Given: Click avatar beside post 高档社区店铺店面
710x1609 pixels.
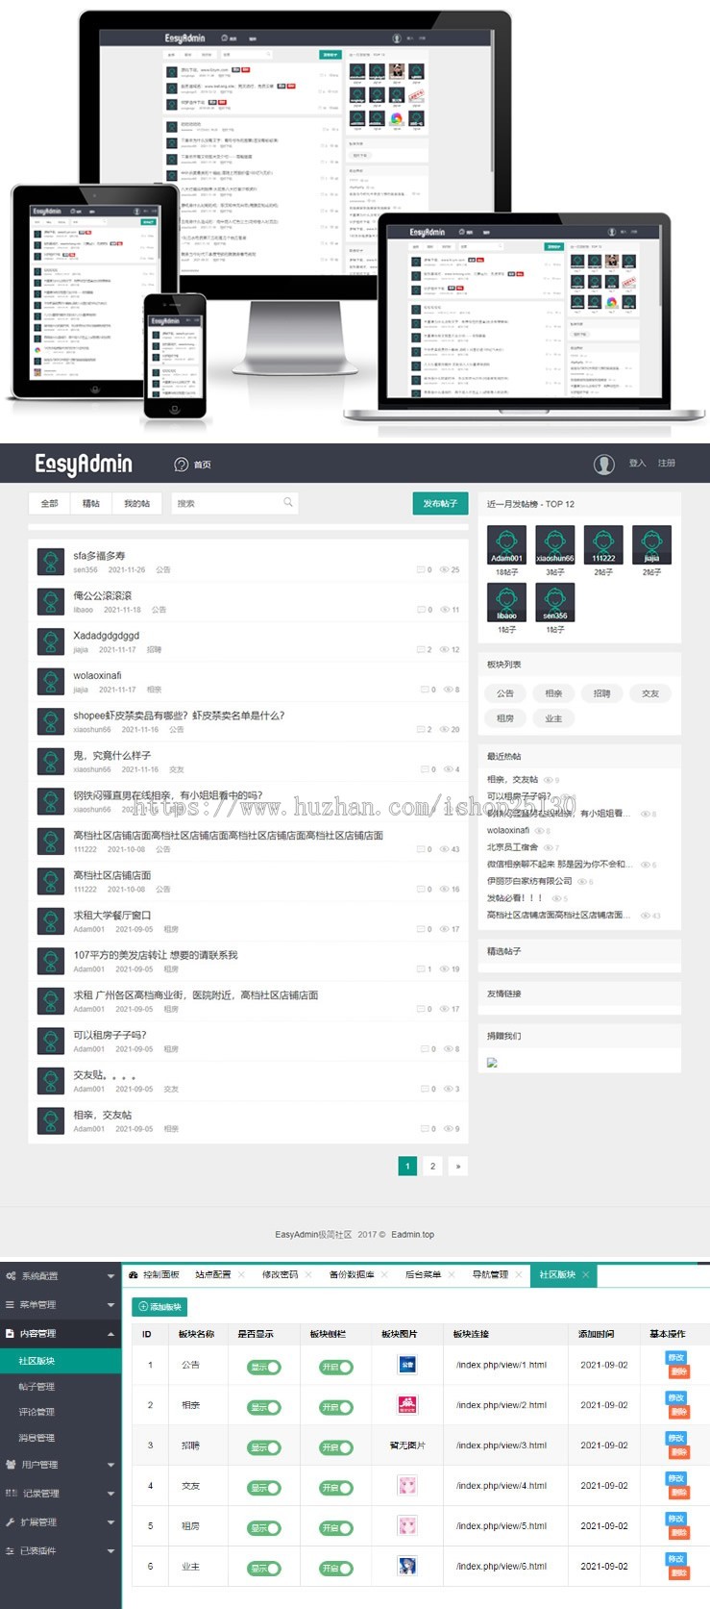Looking at the screenshot, I should tap(50, 881).
